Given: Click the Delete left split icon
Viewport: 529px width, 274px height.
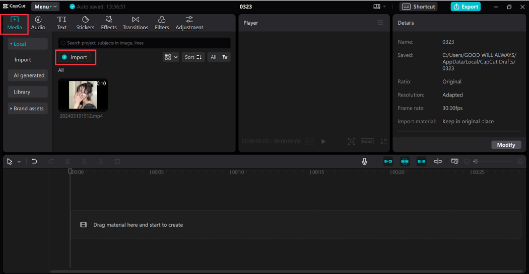Looking at the screenshot, I should pyautogui.click(x=84, y=161).
